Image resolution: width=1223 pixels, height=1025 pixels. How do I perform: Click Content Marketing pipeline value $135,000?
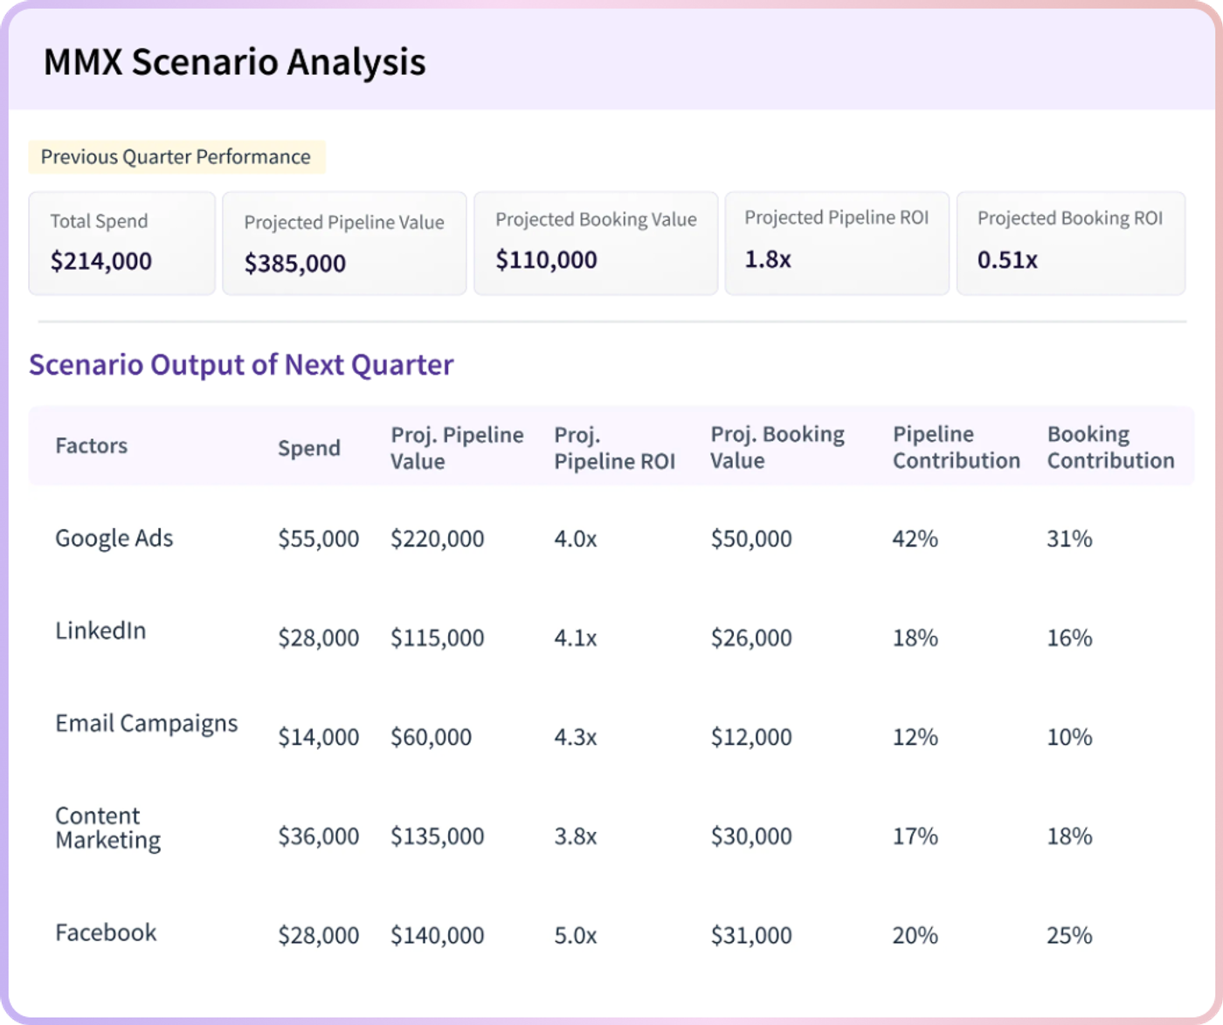coord(438,836)
